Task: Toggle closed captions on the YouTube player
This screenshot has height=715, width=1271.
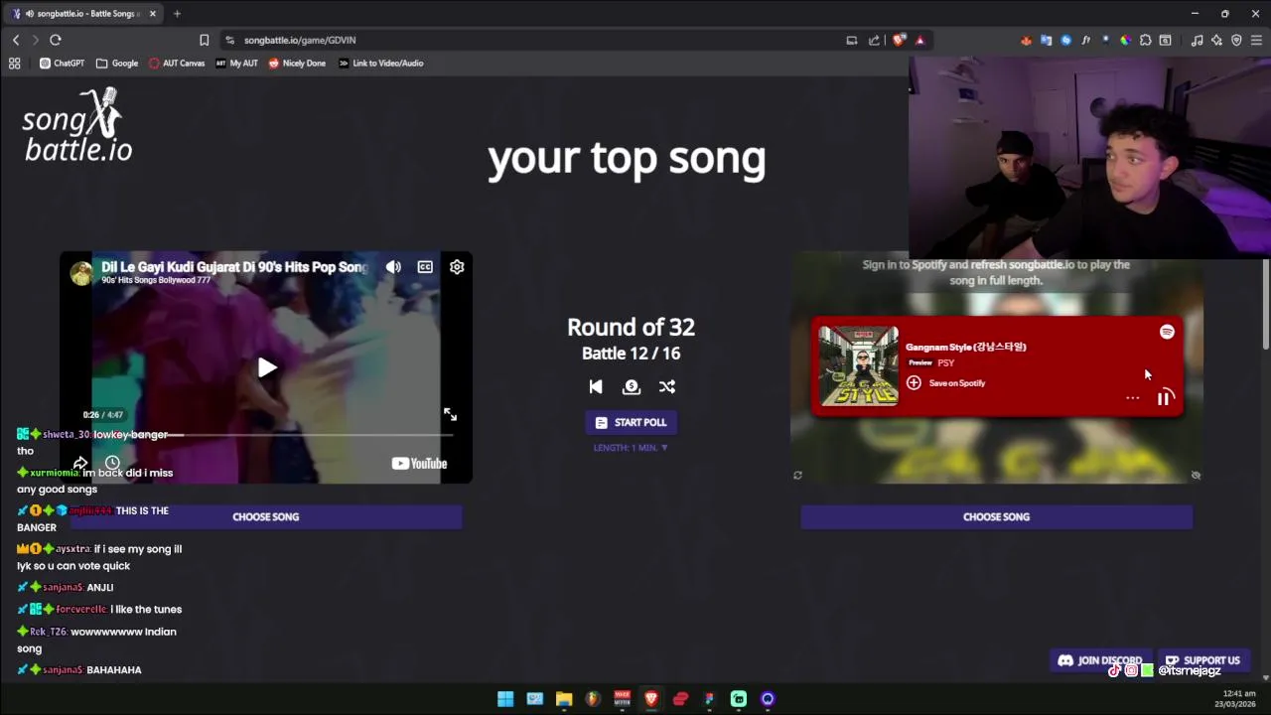Action: tap(425, 267)
